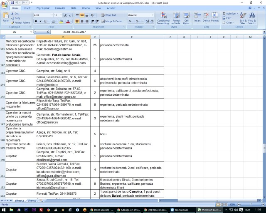Viewport: 266px width, 213px height.
Task: Apply Percent Style
Action: pyautogui.click(x=137, y=21)
